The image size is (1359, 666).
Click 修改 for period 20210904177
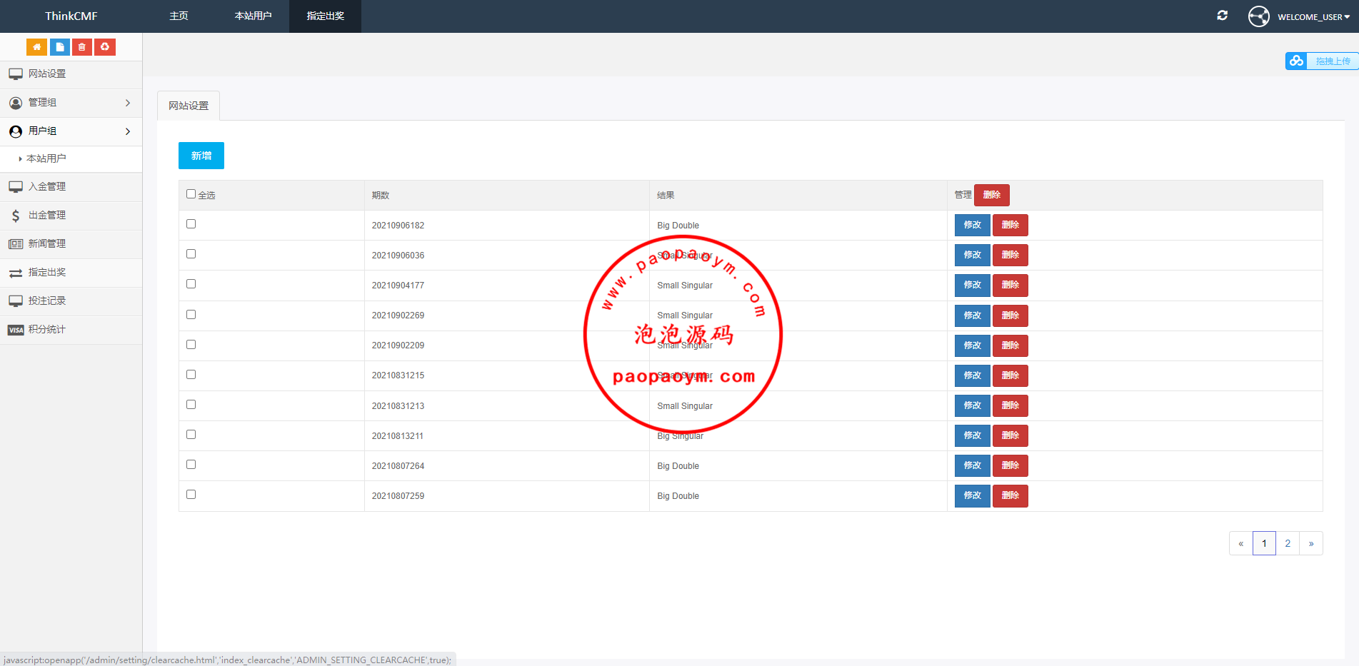click(972, 286)
